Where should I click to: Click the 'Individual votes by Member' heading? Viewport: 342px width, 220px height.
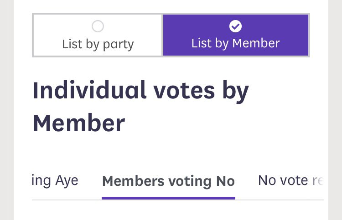[141, 106]
